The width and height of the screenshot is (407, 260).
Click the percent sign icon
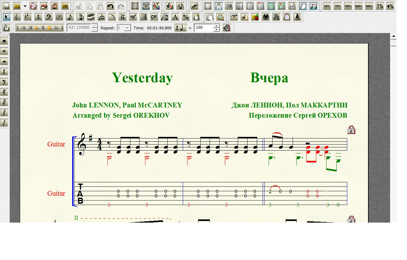click(x=186, y=17)
